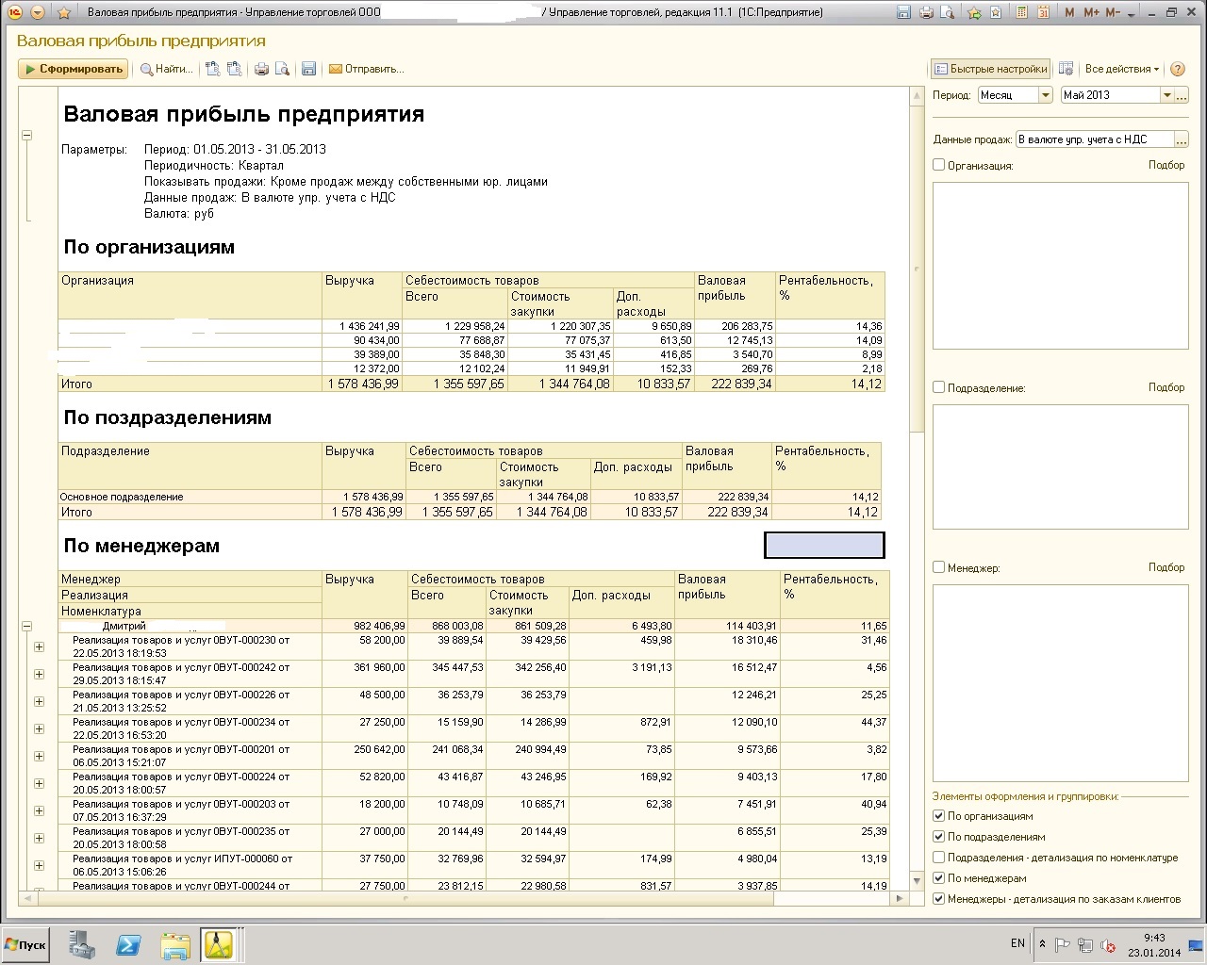Click the M+ memory add button
The width and height of the screenshot is (1207, 965).
(1091, 12)
